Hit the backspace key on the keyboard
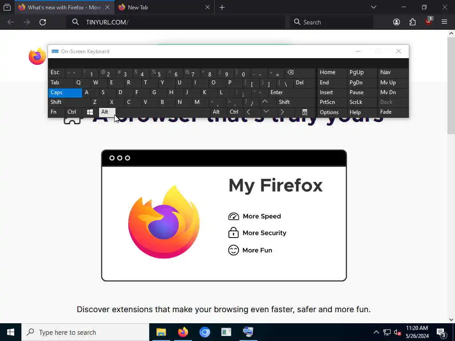The image size is (455, 341). point(300,72)
